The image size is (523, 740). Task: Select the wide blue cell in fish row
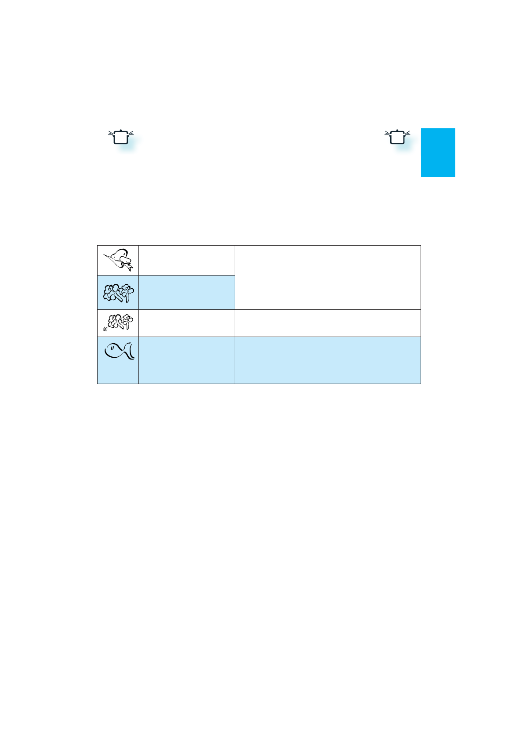[327, 360]
